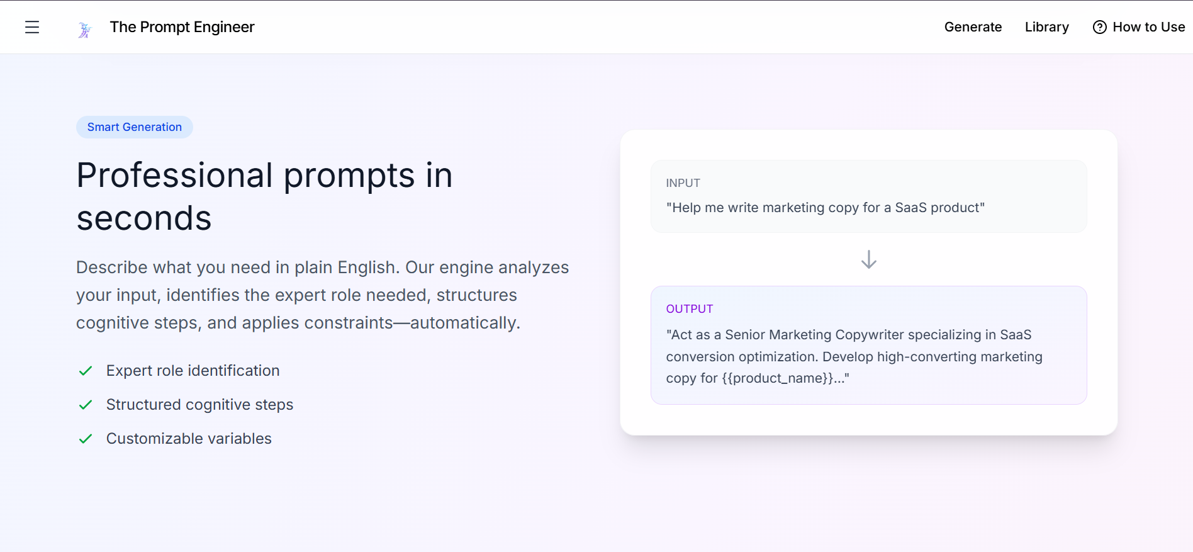Click the checkmark beside Customizable variables
The width and height of the screenshot is (1193, 552).
[86, 439]
